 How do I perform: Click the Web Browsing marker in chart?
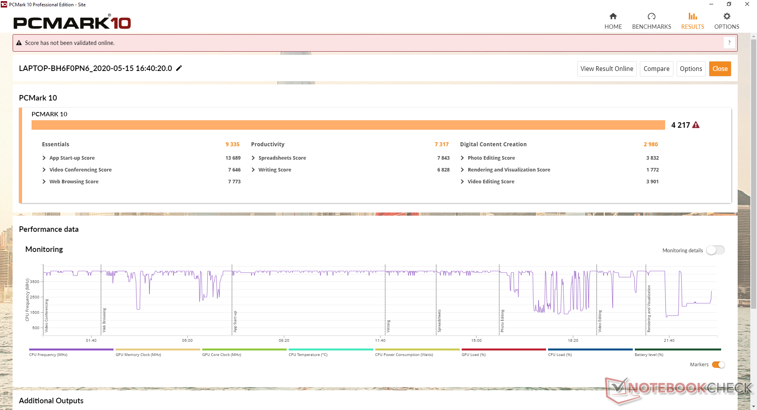pos(104,320)
